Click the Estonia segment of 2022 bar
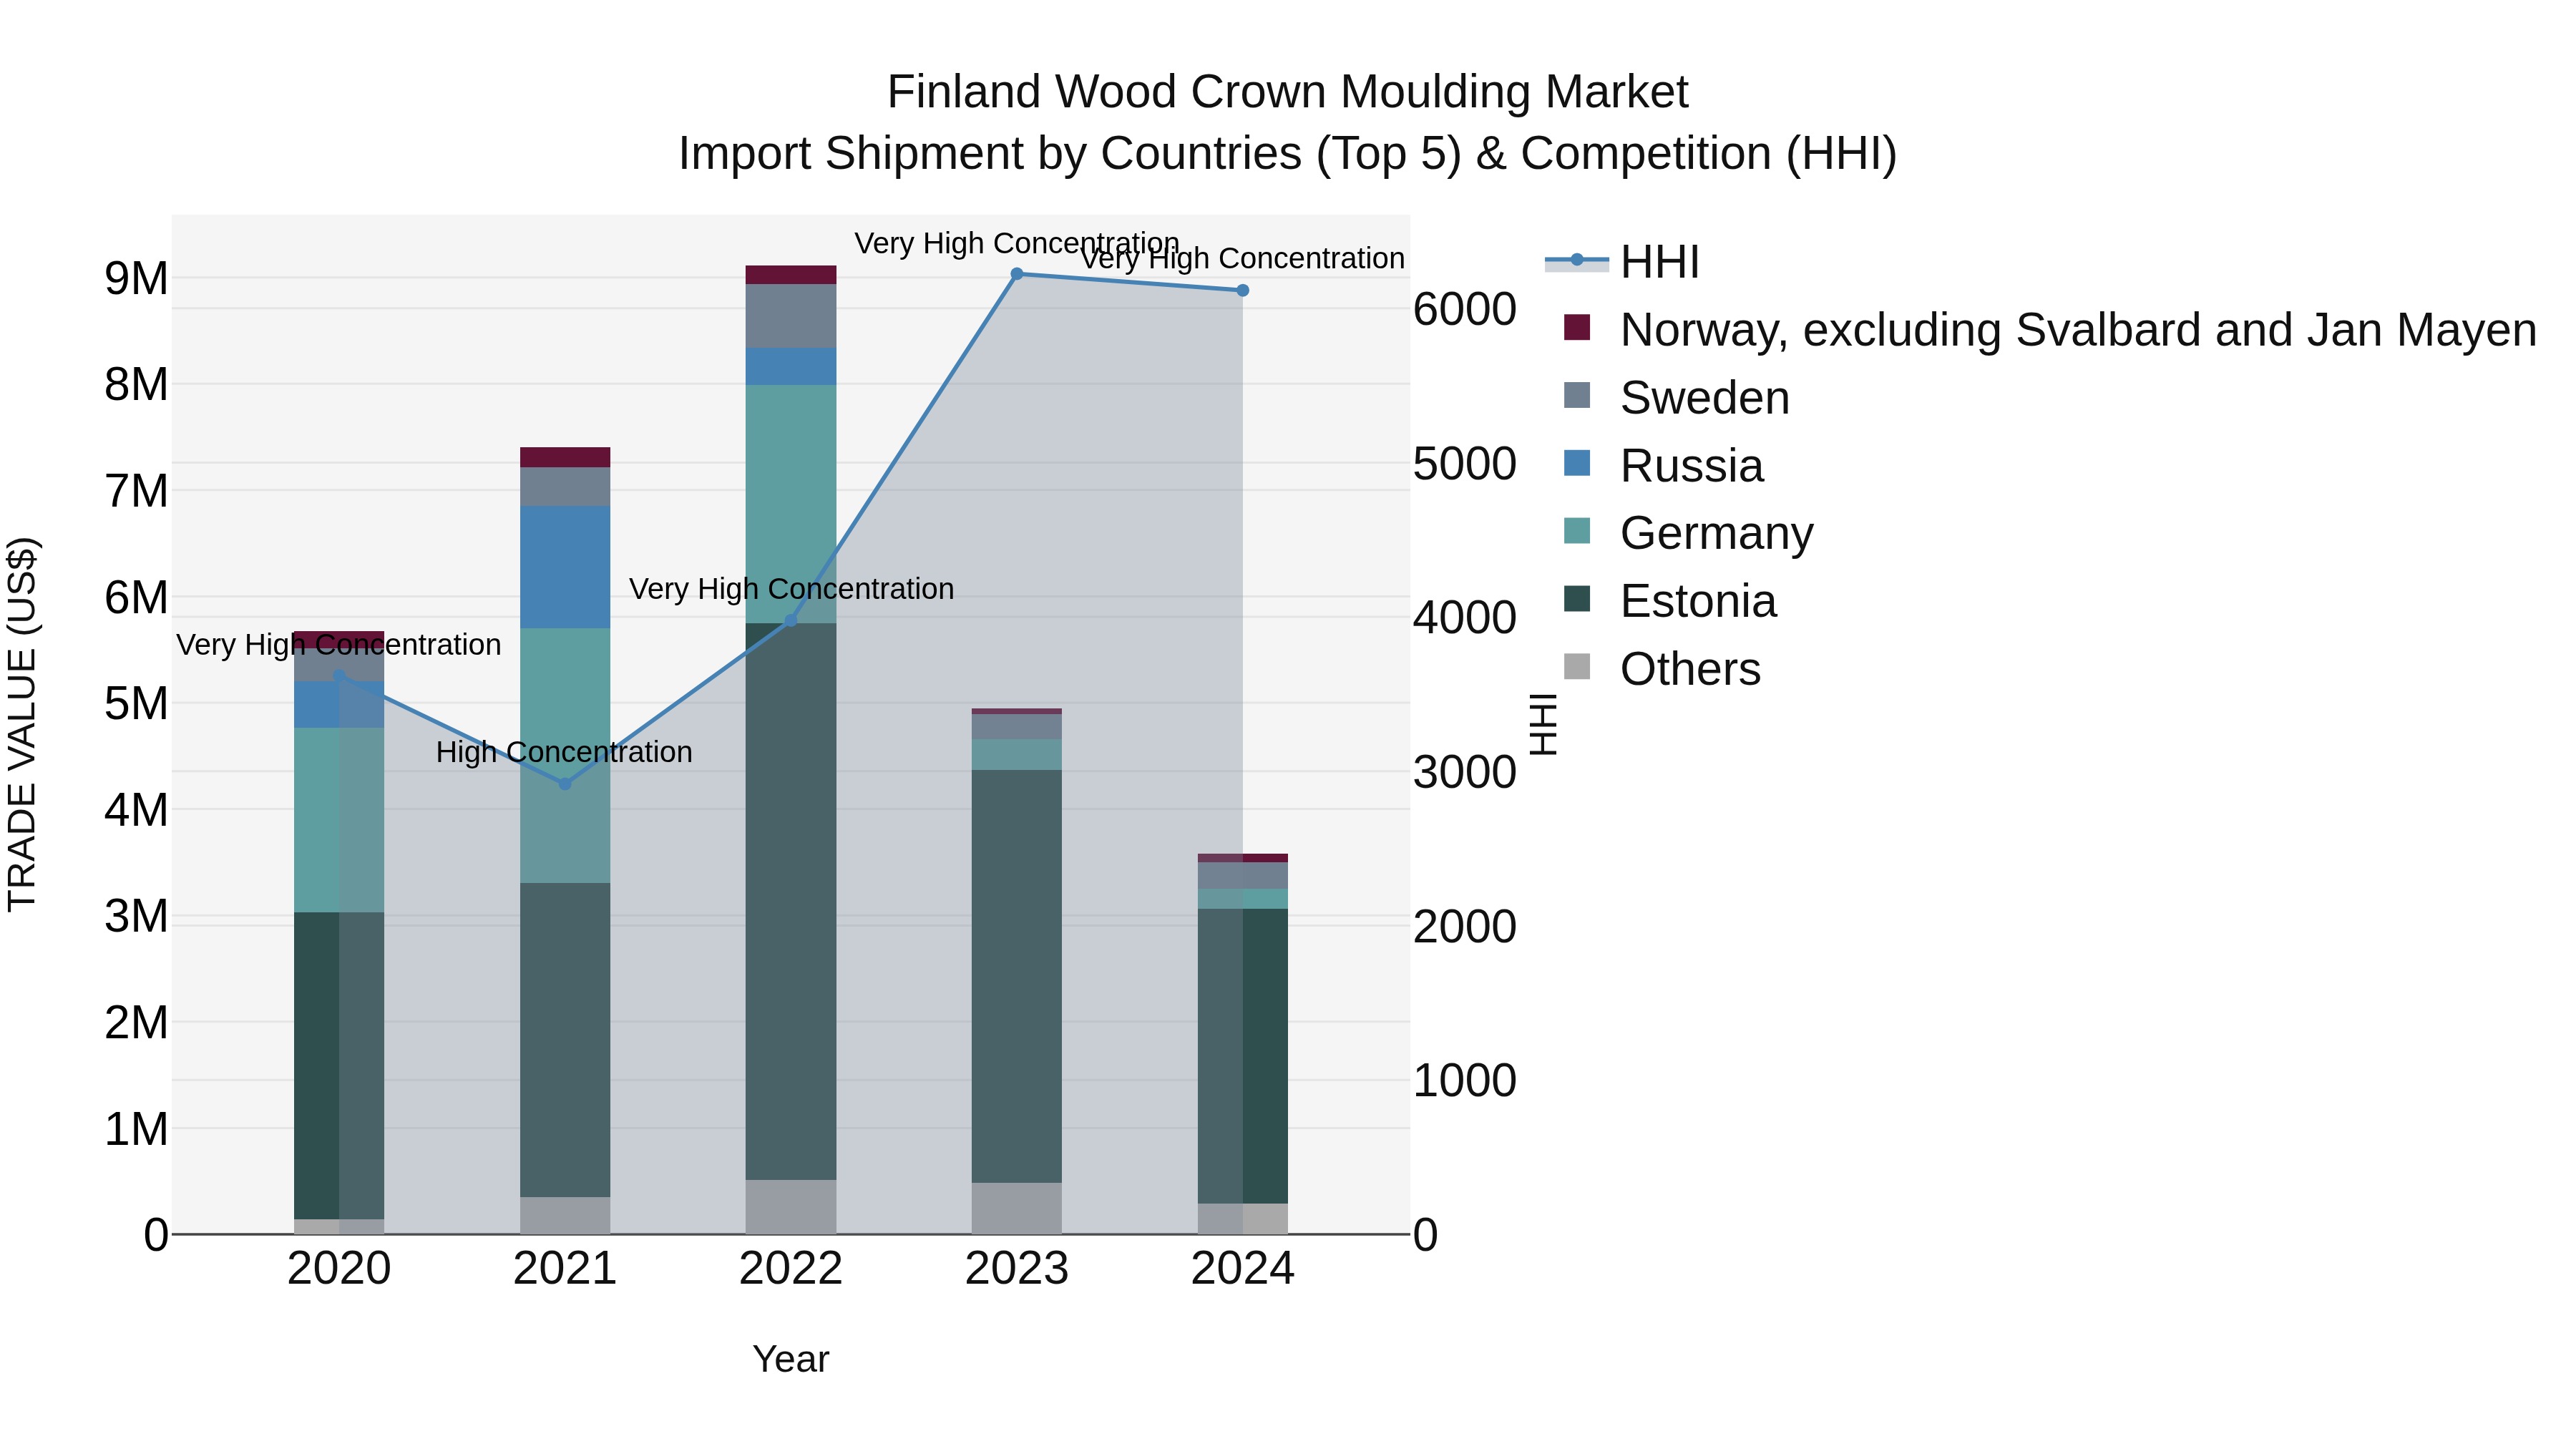The image size is (2576, 1449). pos(791,902)
